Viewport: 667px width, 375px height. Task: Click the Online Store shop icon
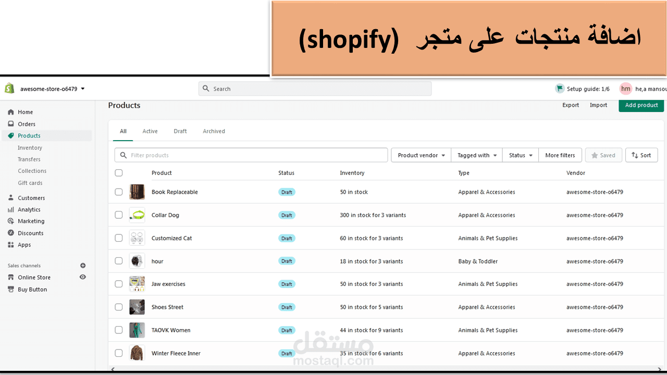click(11, 278)
